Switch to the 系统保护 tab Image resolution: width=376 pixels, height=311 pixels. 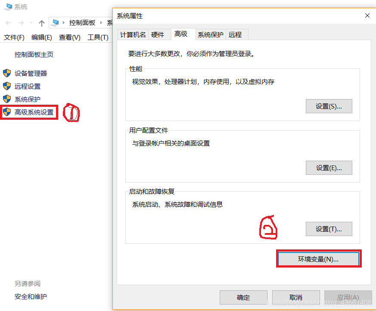pyautogui.click(x=211, y=34)
